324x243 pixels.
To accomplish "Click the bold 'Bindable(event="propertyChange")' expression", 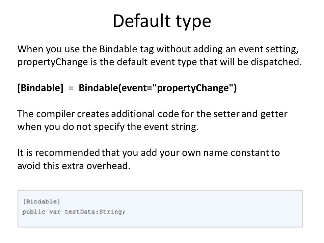I will [x=158, y=88].
